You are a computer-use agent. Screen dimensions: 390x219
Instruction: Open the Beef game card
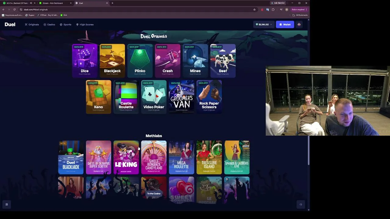point(223,61)
